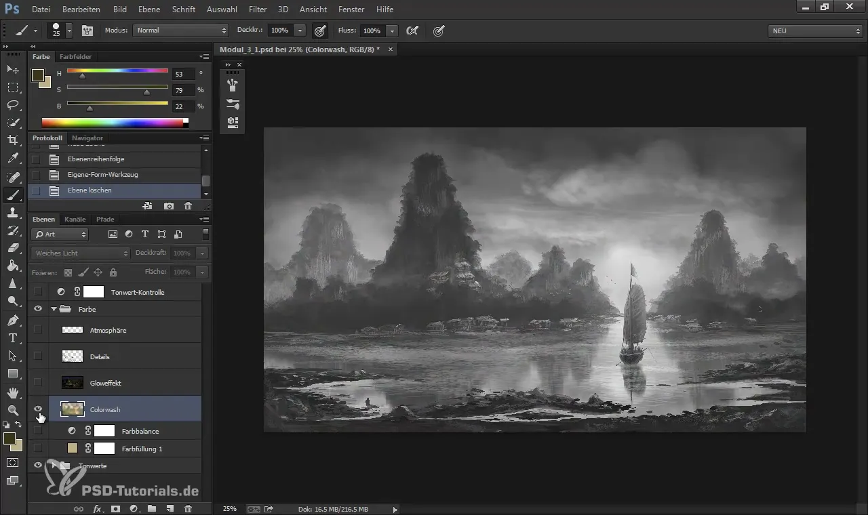Toggle Quick Mask mode icon
868x515 pixels.
pos(13,462)
